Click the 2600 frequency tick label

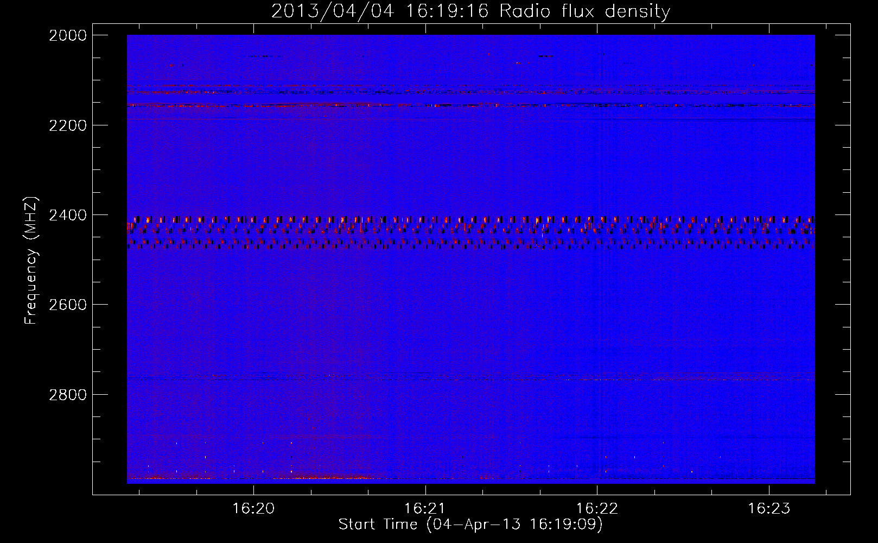click(x=67, y=305)
